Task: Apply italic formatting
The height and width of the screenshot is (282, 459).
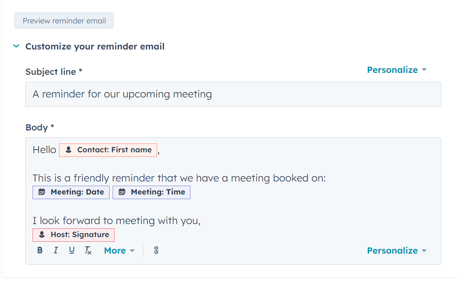Action: (x=56, y=250)
